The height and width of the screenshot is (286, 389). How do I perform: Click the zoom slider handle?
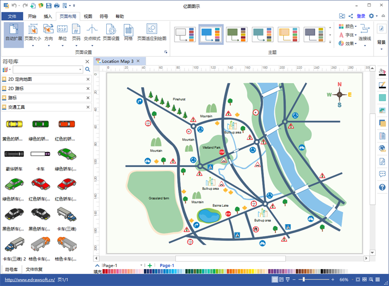[303, 280]
